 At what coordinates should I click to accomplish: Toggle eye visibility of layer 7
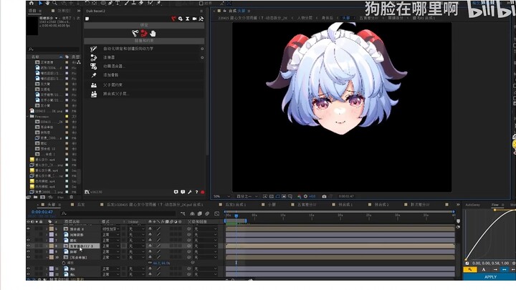(x=28, y=240)
